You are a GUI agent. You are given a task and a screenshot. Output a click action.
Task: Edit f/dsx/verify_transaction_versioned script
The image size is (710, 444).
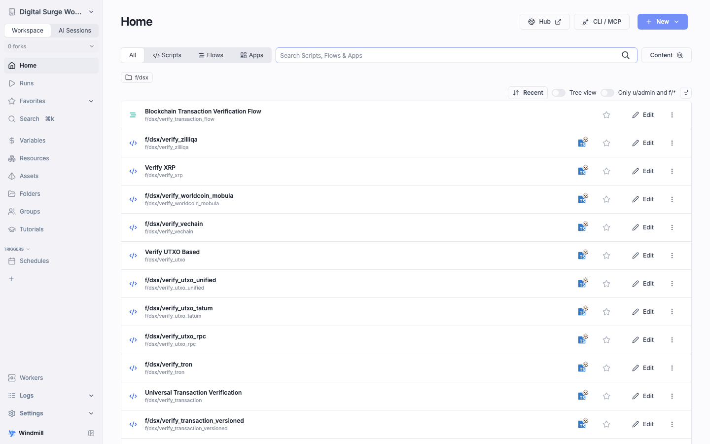643,424
